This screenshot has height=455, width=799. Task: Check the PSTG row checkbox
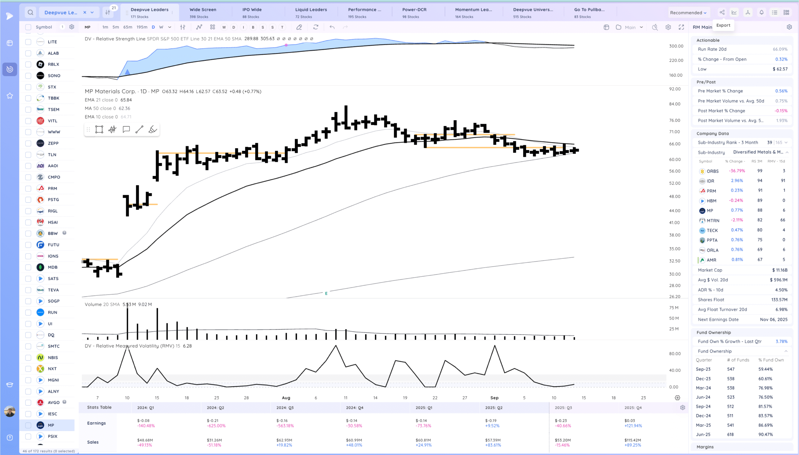[x=28, y=199]
